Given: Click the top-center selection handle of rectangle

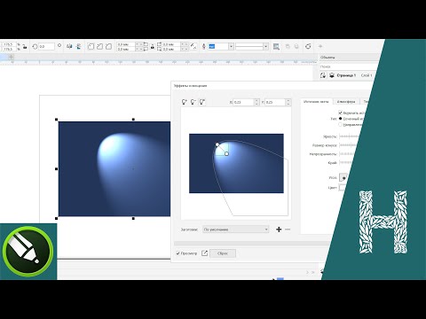Looking at the screenshot, I should [x=133, y=120].
